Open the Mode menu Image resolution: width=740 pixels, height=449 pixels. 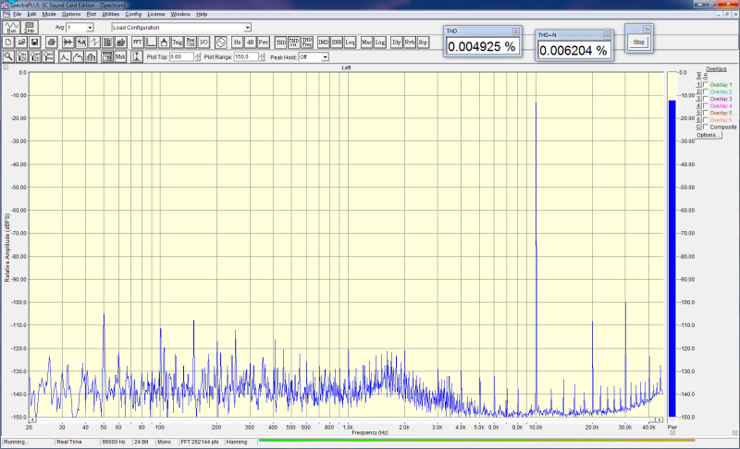[x=49, y=14]
